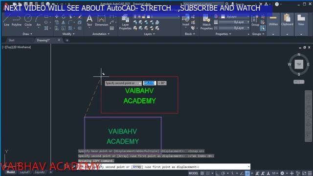Click the dynamic input distance field
Viewport: 313px width, 176px height.
150,83
